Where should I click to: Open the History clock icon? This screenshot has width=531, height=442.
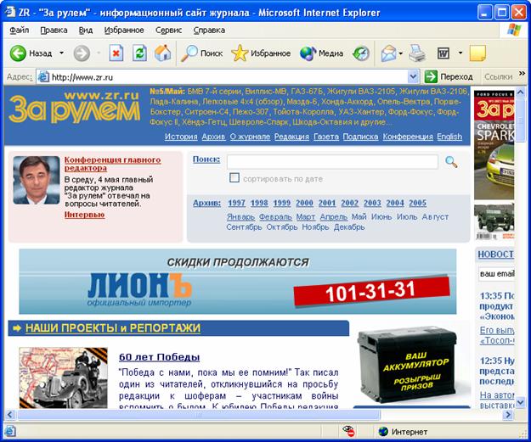361,53
